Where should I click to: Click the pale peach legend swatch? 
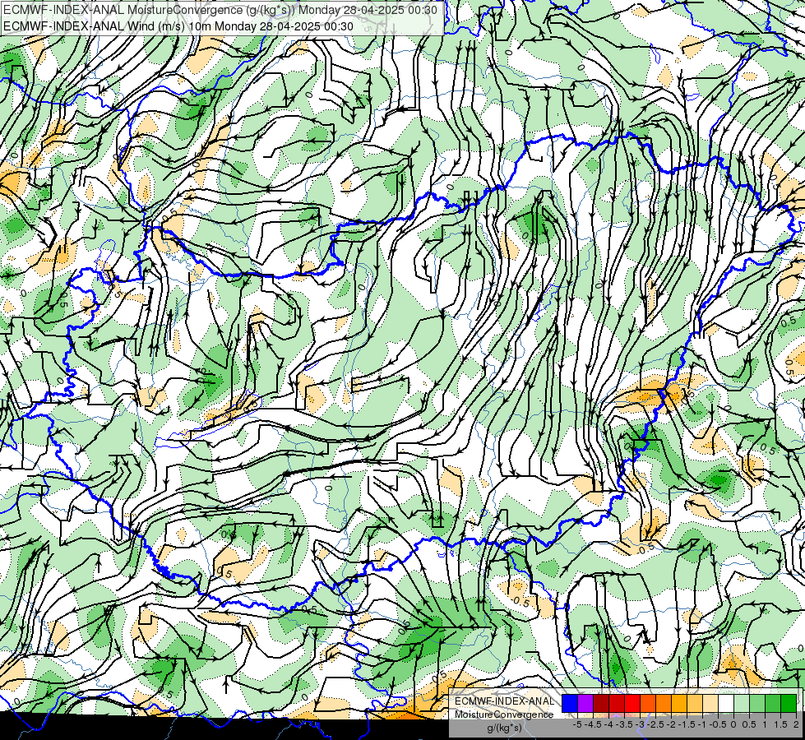pyautogui.click(x=710, y=703)
